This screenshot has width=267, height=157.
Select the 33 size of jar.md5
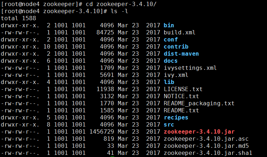click(x=111, y=146)
